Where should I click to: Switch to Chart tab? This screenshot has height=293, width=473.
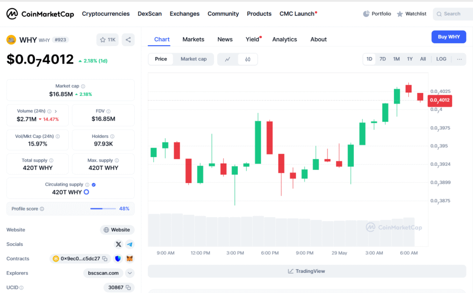pos(162,40)
